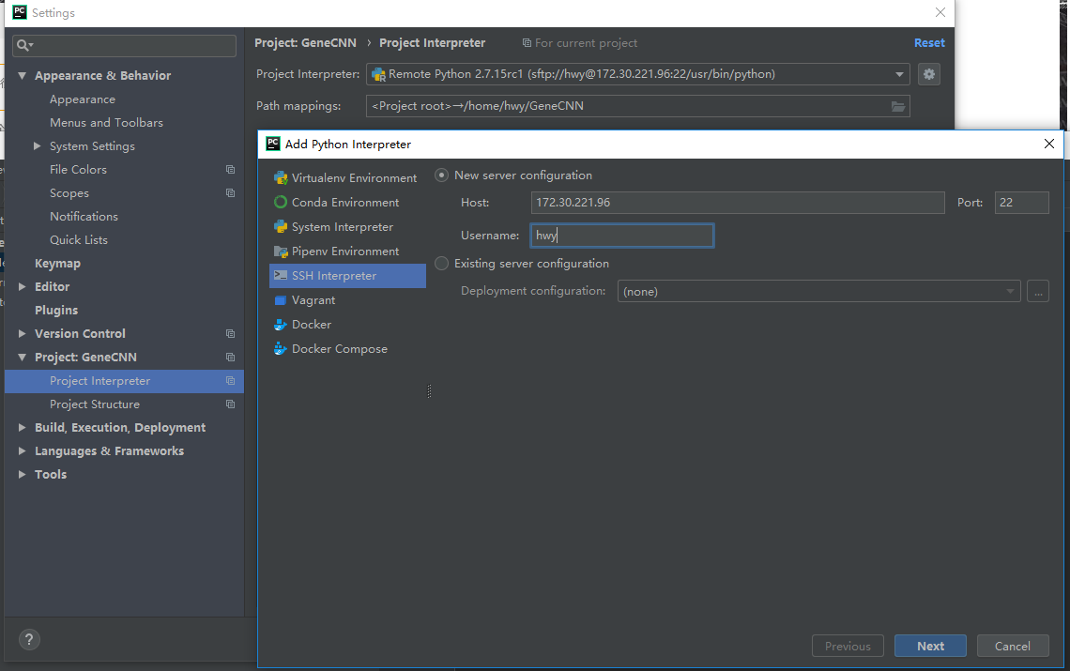Open Menus and Toolbars settings
The width and height of the screenshot is (1070, 671).
pos(106,123)
